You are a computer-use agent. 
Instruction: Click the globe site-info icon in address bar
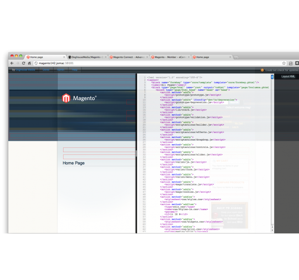point(36,63)
